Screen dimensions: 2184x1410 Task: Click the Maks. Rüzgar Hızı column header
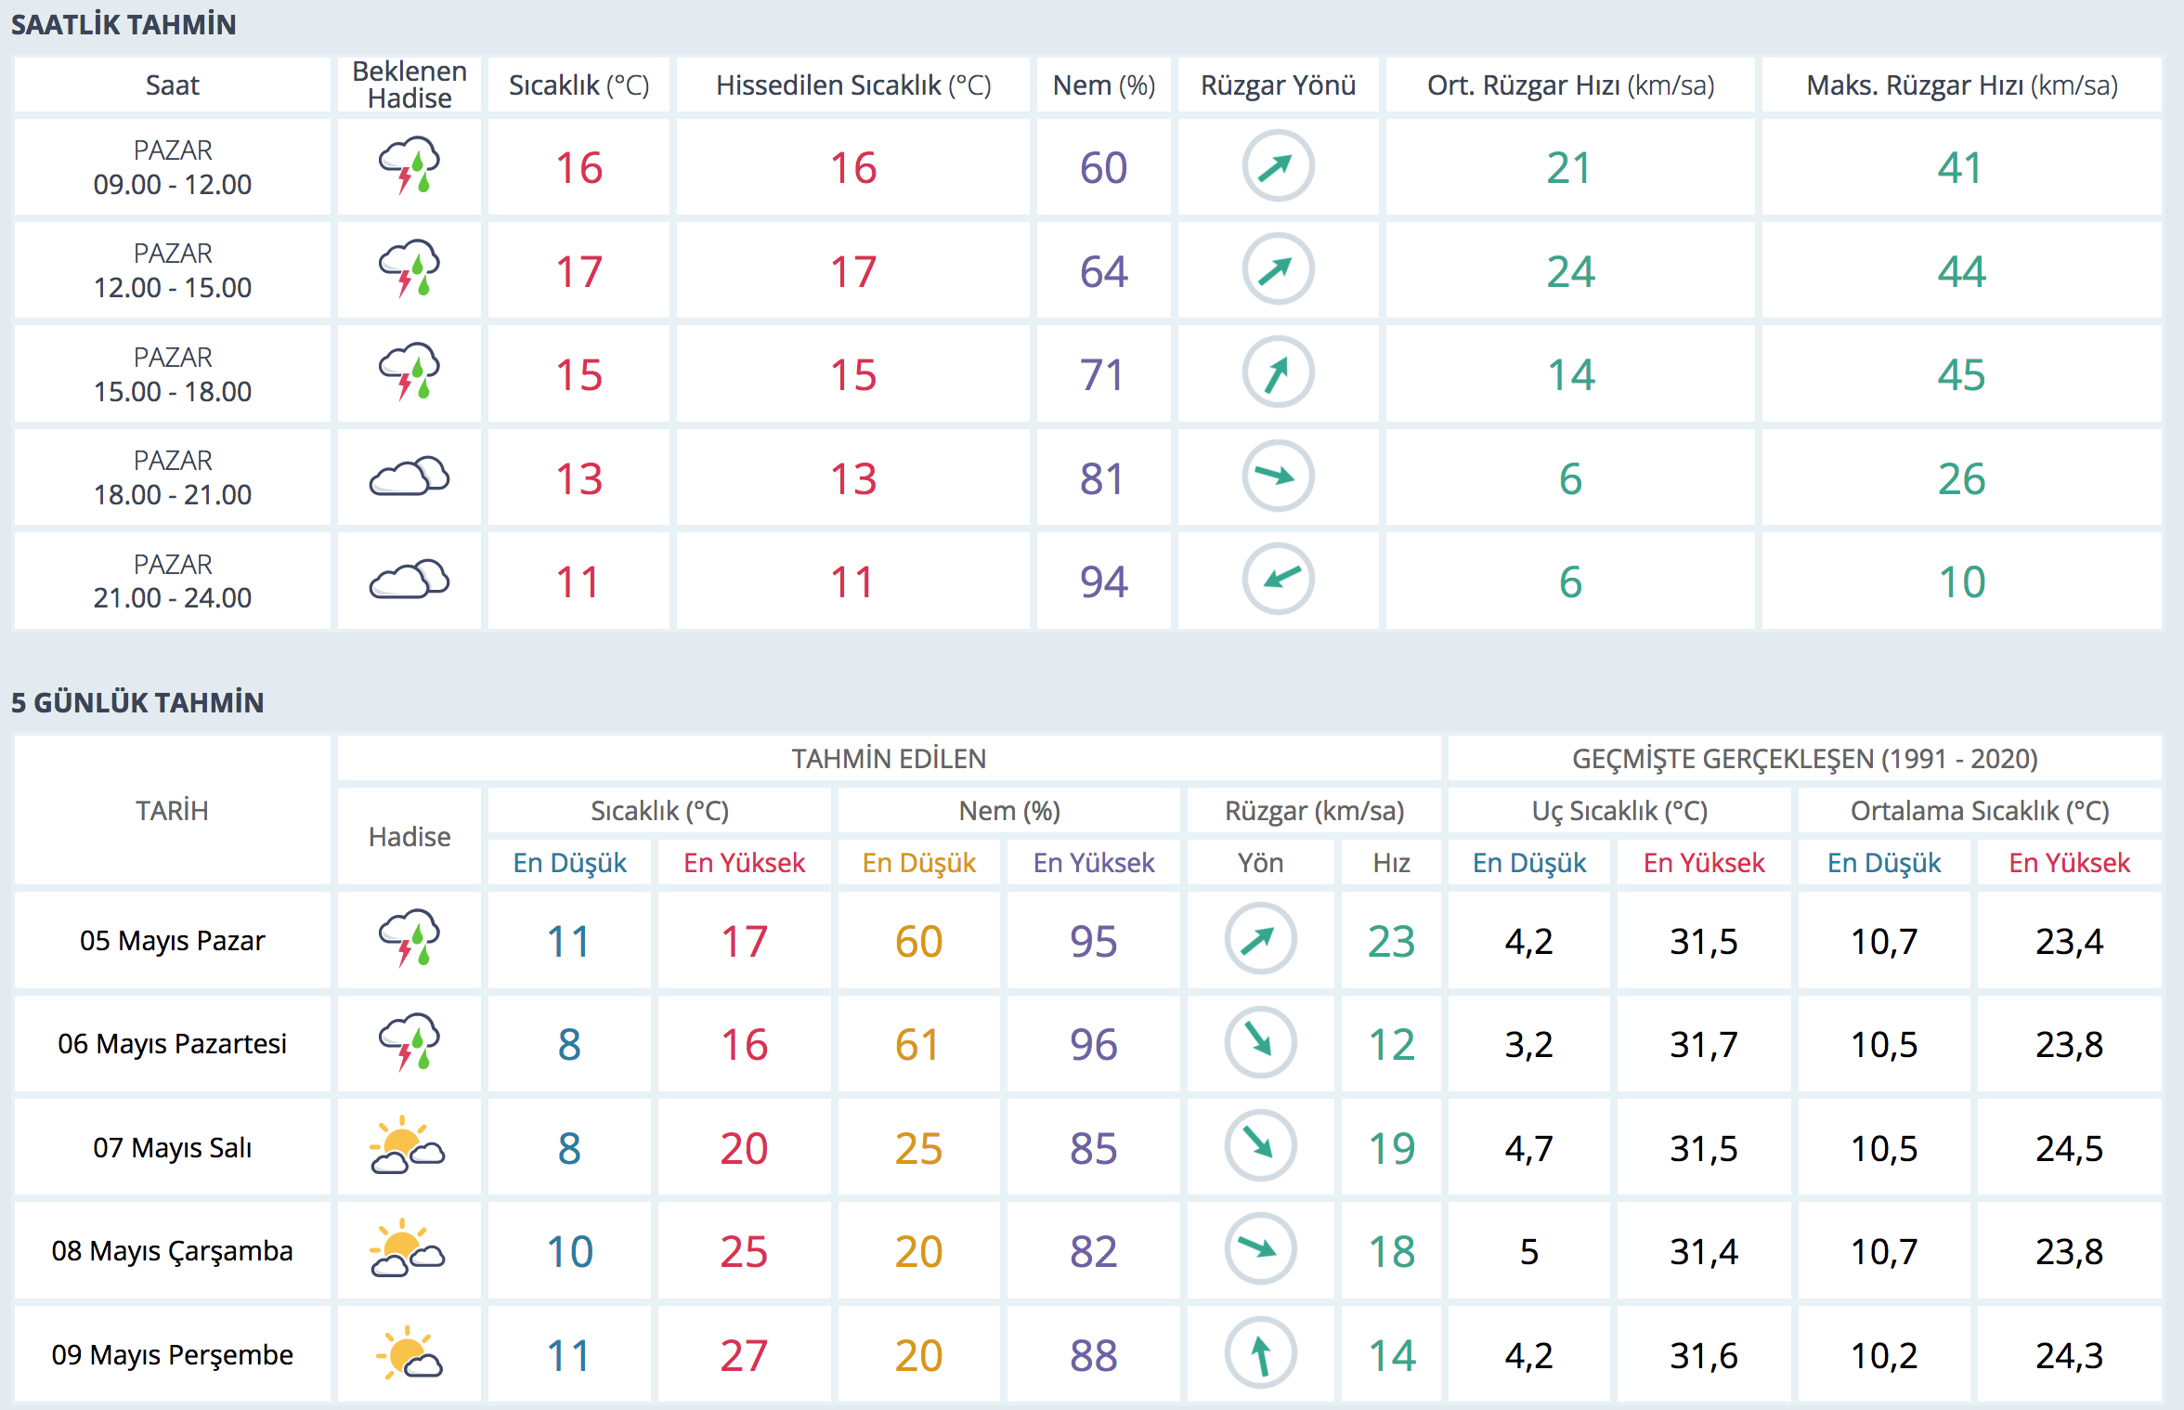1961,85
